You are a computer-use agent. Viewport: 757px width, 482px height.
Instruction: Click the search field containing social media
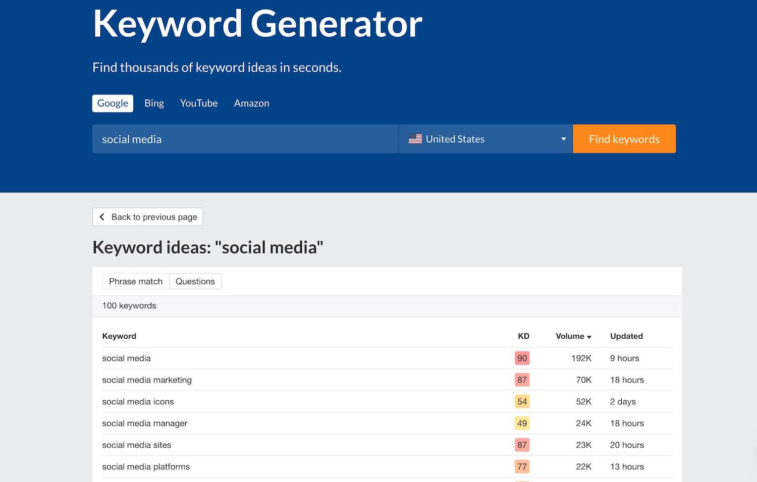[245, 139]
